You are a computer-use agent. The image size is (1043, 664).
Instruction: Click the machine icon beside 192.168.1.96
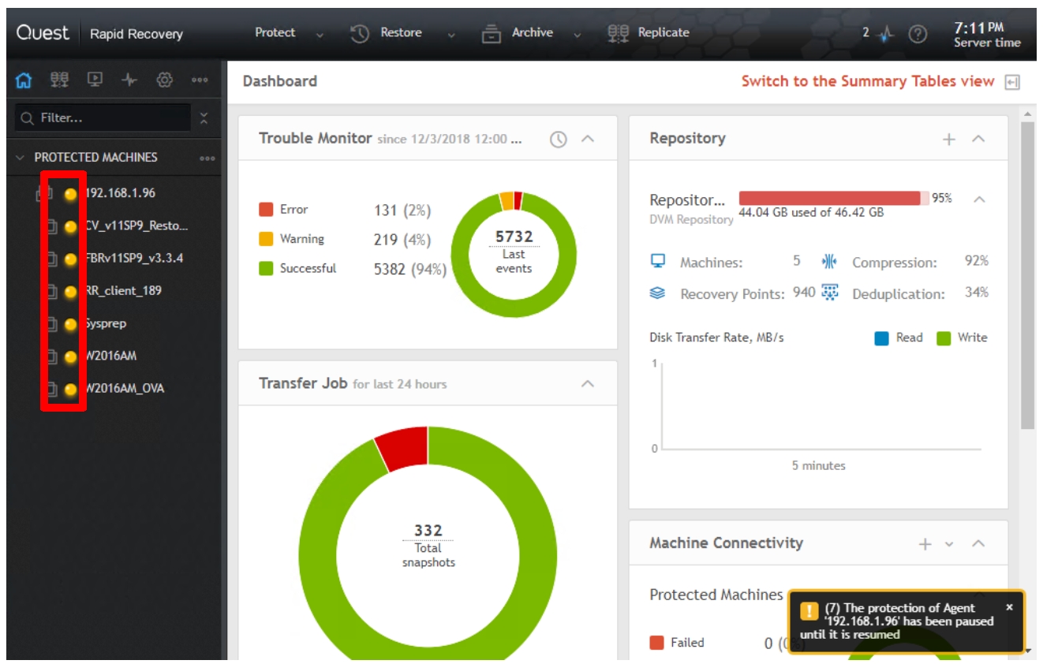(46, 194)
